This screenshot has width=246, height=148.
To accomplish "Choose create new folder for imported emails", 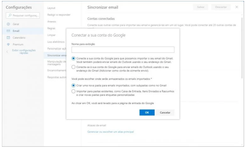I will 74,85.
